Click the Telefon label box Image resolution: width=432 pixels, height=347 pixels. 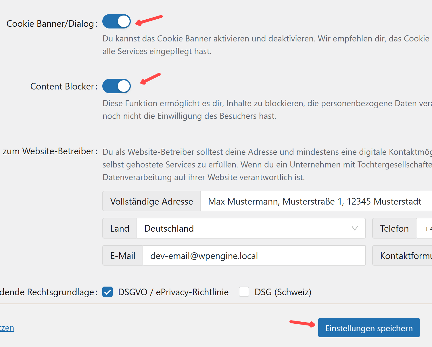tap(394, 228)
